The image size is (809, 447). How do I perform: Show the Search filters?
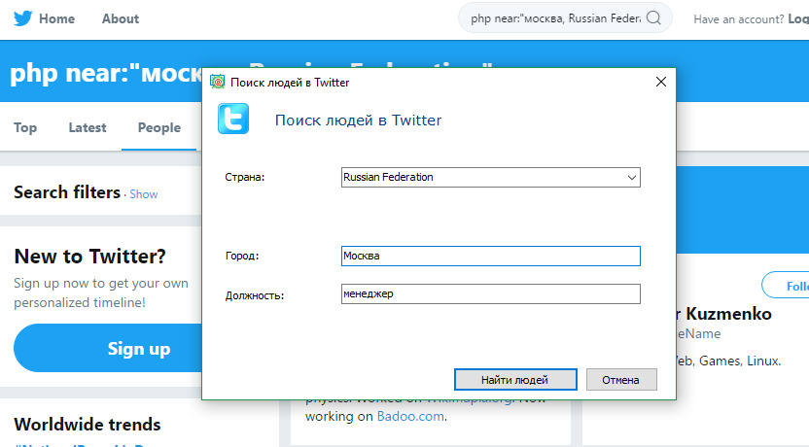144,194
